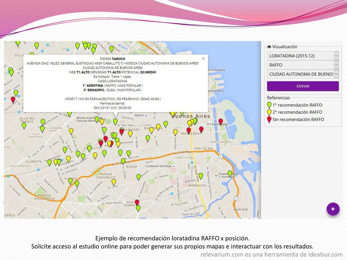Select the red marker at Nueva Pompeya

(x=137, y=202)
